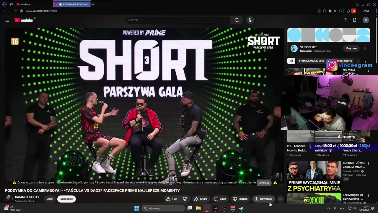Send Thanks to the creator

(x=240, y=199)
